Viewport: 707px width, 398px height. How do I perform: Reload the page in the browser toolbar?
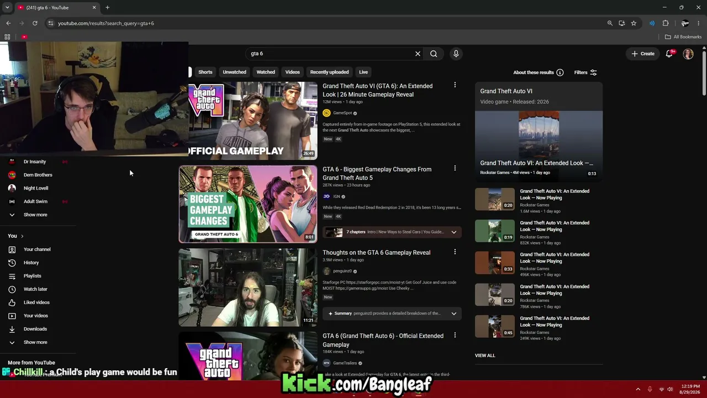35,23
